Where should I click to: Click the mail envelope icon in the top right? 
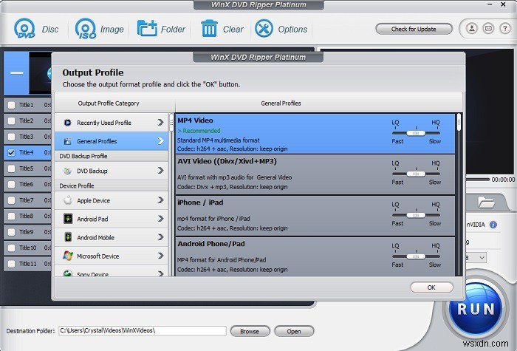pos(488,28)
